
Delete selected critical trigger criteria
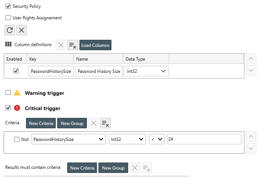[94, 123]
